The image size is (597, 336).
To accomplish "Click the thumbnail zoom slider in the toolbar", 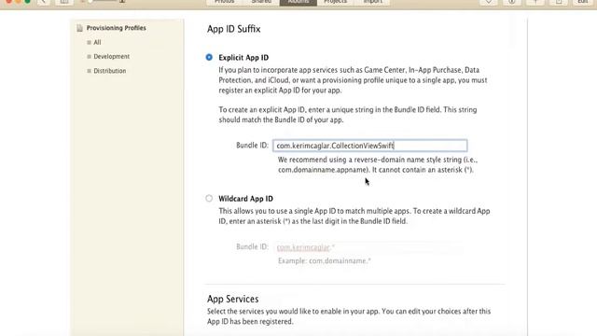I will [x=102, y=2].
